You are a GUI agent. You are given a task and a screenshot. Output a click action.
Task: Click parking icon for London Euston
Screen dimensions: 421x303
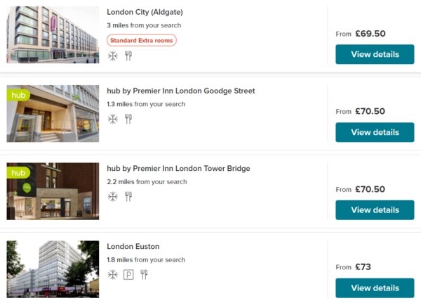pos(128,275)
